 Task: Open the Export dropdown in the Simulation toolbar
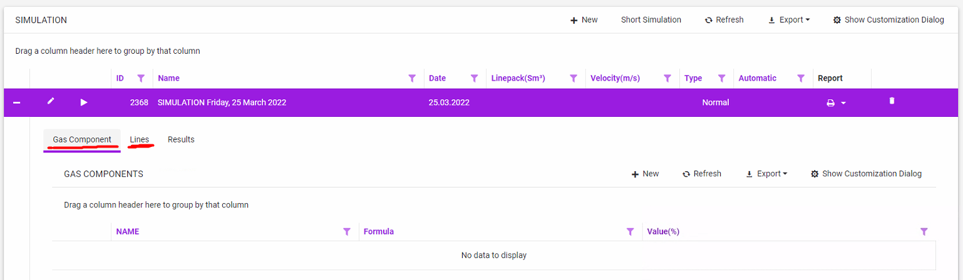coord(789,20)
